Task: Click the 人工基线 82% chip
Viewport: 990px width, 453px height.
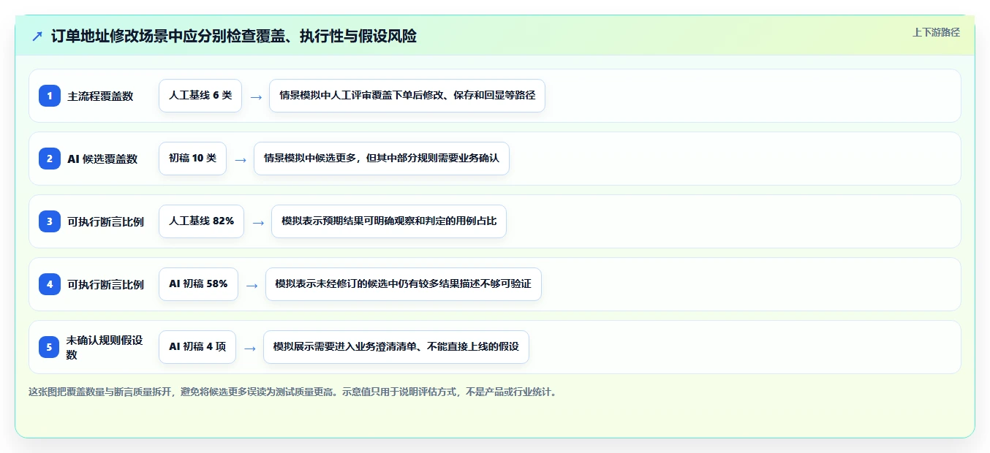Action: point(201,221)
